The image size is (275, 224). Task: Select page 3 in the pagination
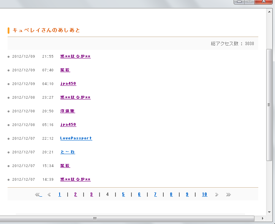click(x=92, y=194)
